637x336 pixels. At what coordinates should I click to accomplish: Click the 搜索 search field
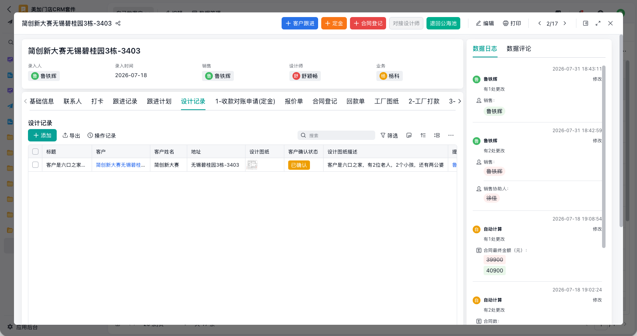tap(336, 135)
